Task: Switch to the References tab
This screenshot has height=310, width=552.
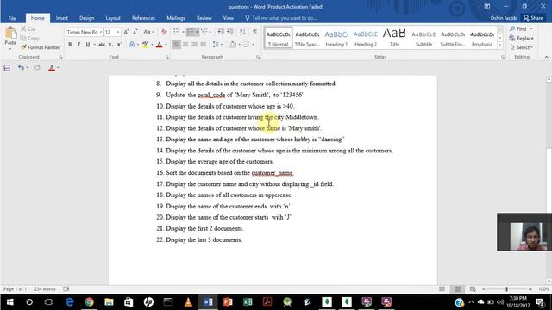Action: coord(143,18)
